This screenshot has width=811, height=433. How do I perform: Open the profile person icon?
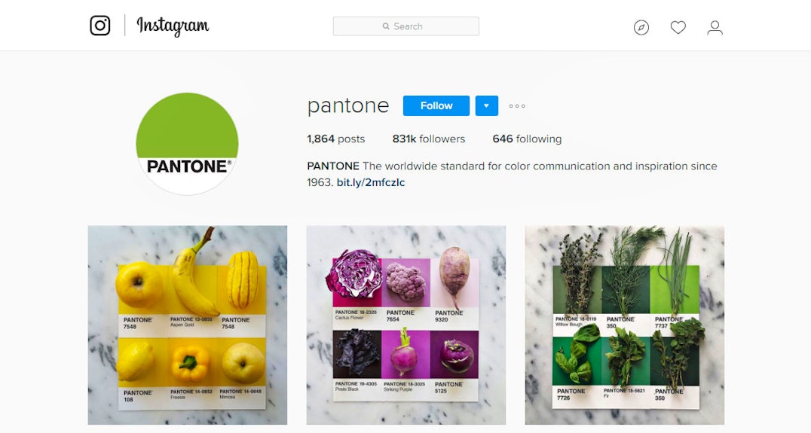click(x=715, y=27)
